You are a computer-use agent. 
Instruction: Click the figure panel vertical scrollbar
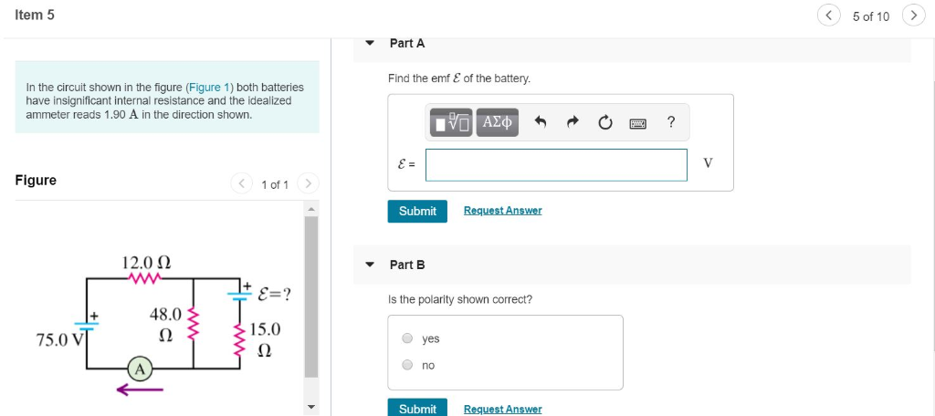point(310,296)
